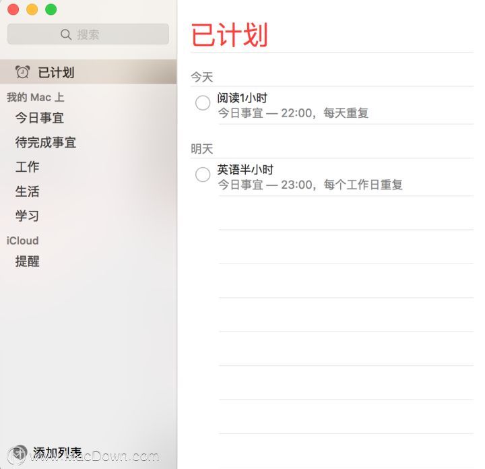Viewport: 485px width, 469px height.
Task: Minimize window using the yellow button
Action: (32, 9)
